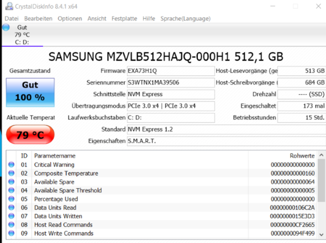Click status orb of Data Units Read row

[12, 208]
